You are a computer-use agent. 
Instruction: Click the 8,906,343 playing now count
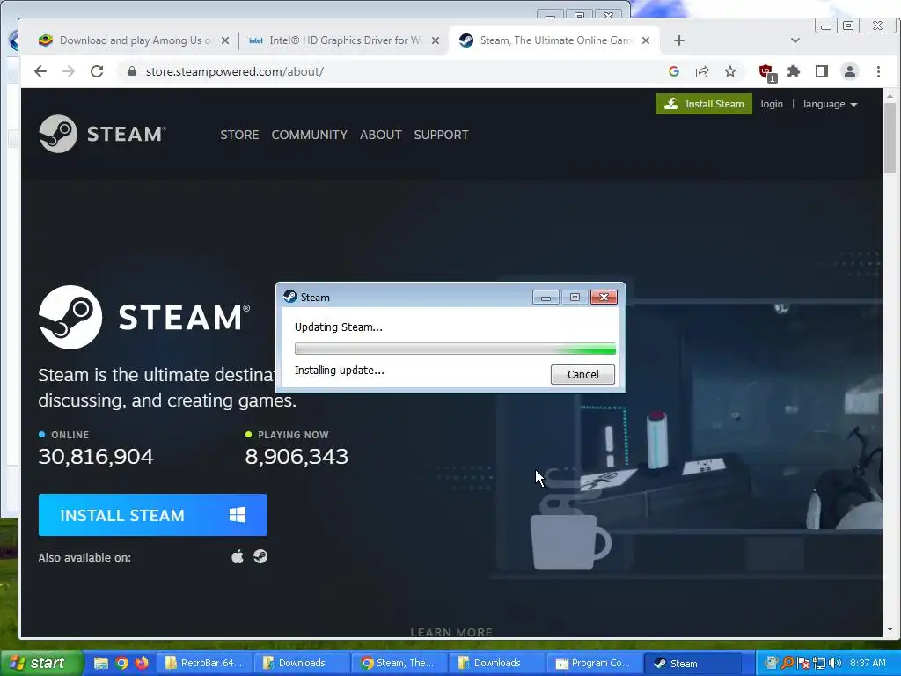click(297, 457)
